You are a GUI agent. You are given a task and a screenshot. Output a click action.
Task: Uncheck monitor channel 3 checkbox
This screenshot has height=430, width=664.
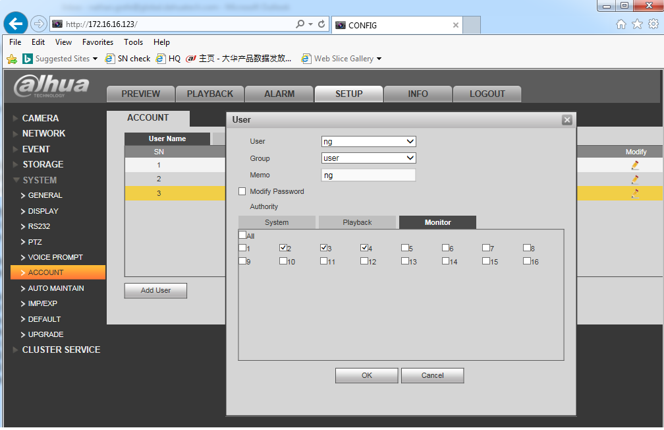tap(324, 248)
